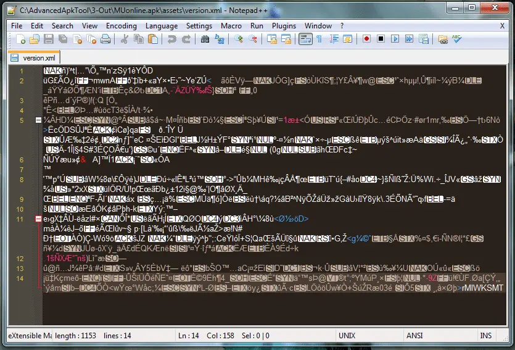
Task: Click line number 1 in the margin
Action: pos(22,70)
